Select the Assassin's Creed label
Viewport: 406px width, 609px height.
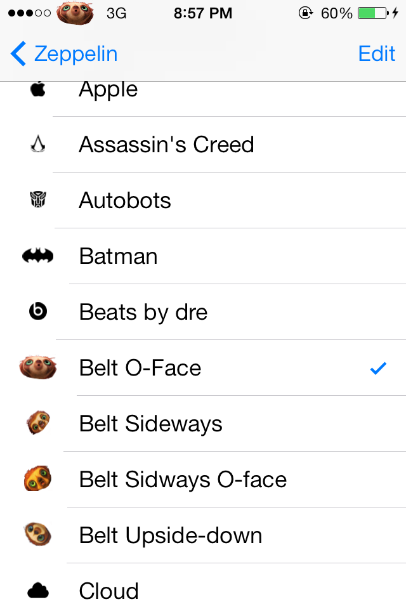pos(166,145)
